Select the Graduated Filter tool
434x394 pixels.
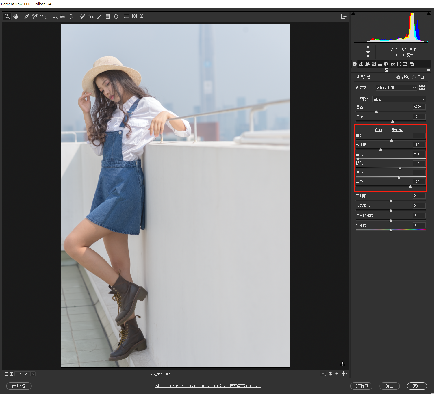[x=108, y=16]
